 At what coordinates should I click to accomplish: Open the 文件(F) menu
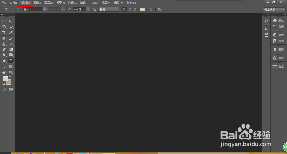[14, 3]
